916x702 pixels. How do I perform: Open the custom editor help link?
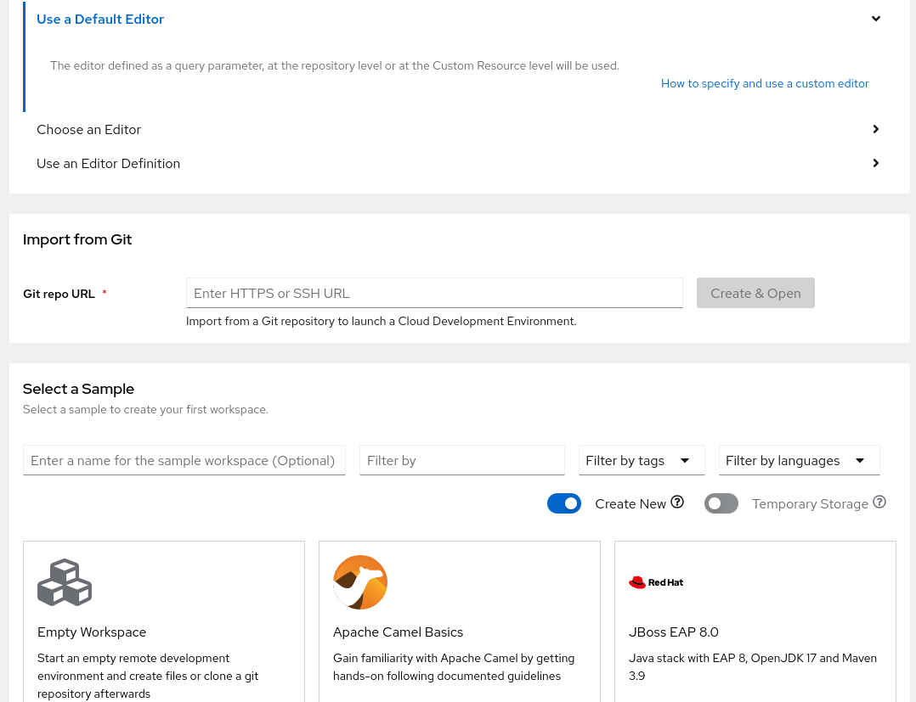(765, 83)
